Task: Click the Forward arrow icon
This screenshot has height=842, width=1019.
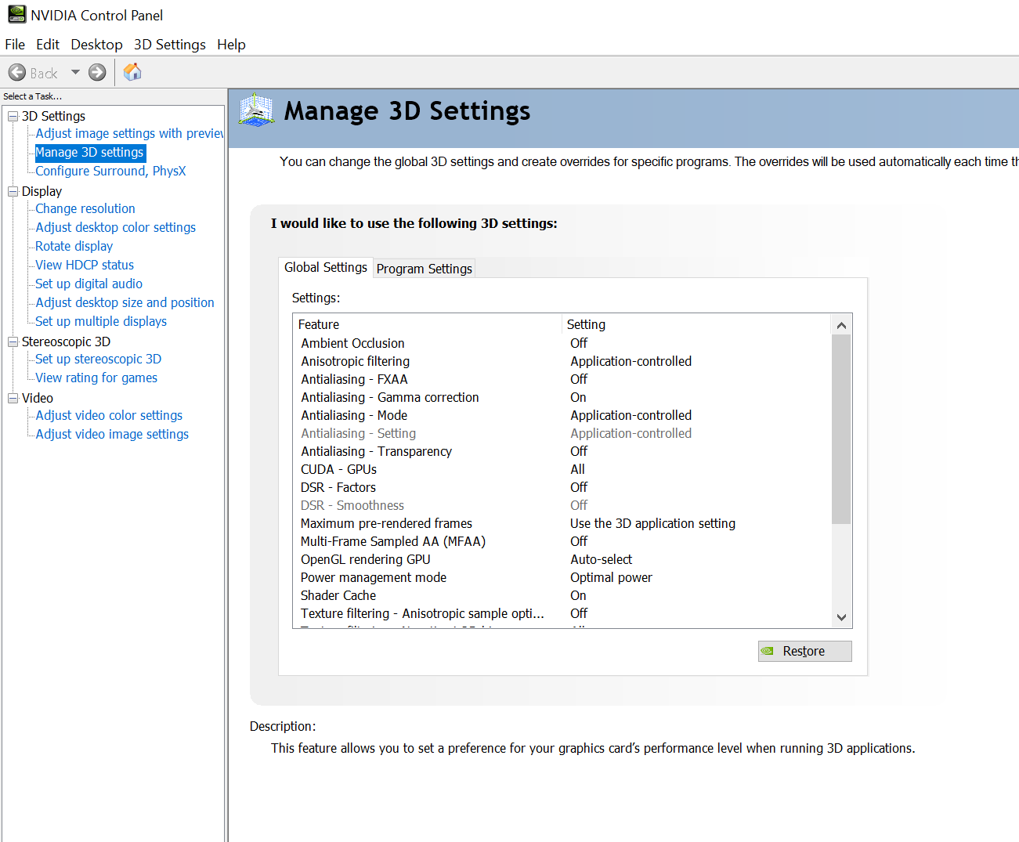Action: [x=97, y=73]
